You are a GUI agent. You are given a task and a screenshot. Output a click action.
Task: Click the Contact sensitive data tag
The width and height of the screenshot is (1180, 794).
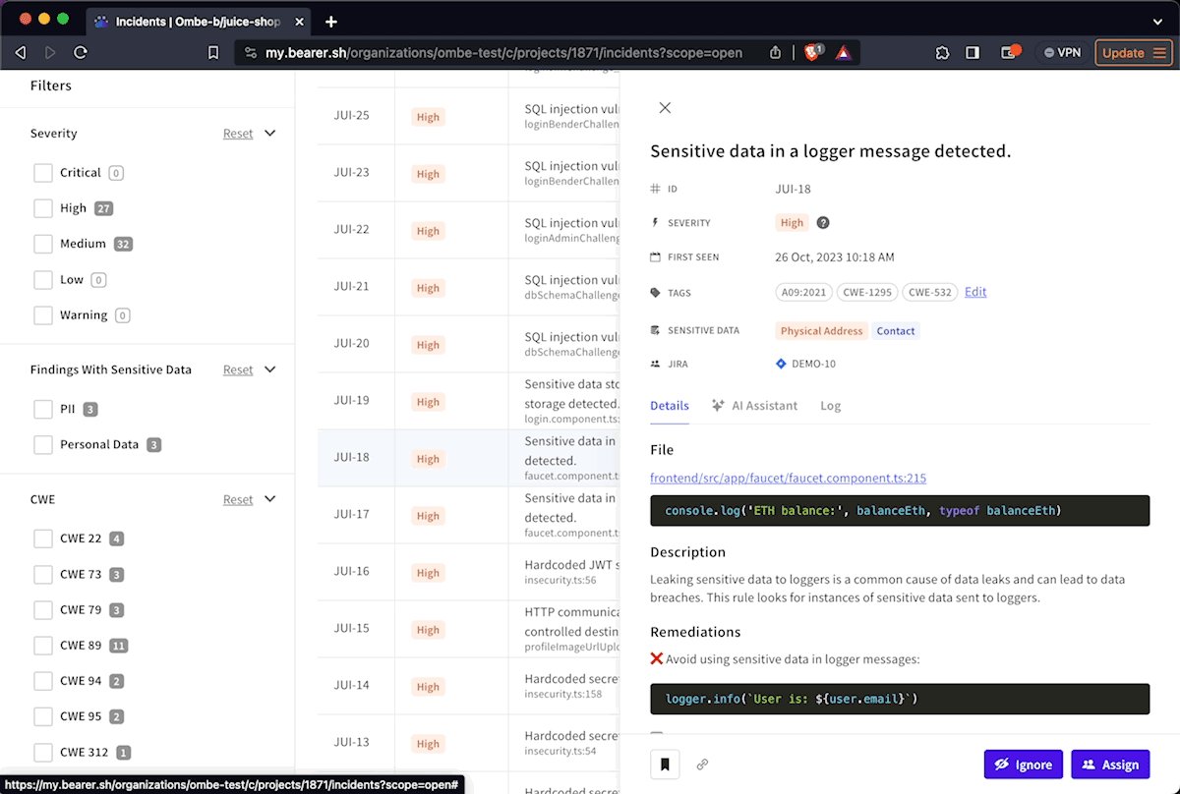(x=896, y=331)
